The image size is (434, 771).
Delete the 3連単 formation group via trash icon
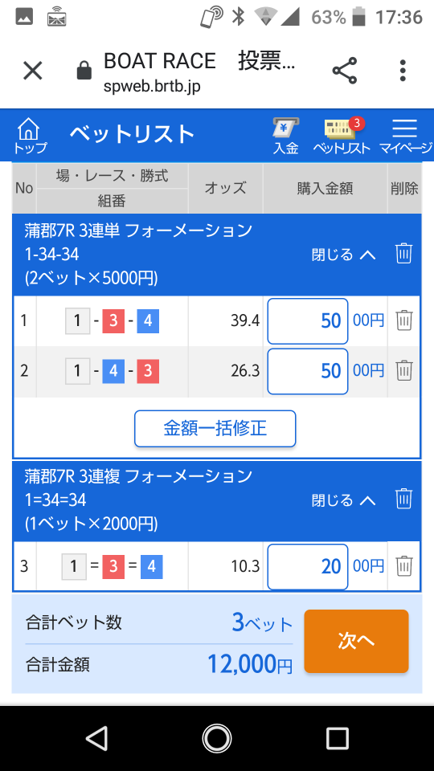[403, 254]
